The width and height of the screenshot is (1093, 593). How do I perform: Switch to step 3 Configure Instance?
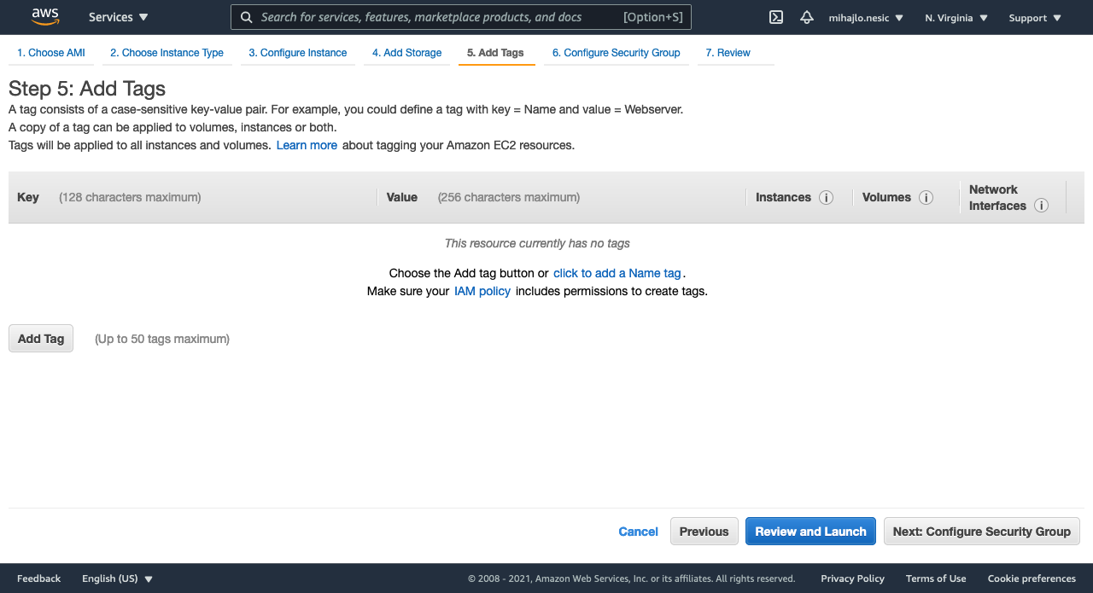tap(298, 53)
